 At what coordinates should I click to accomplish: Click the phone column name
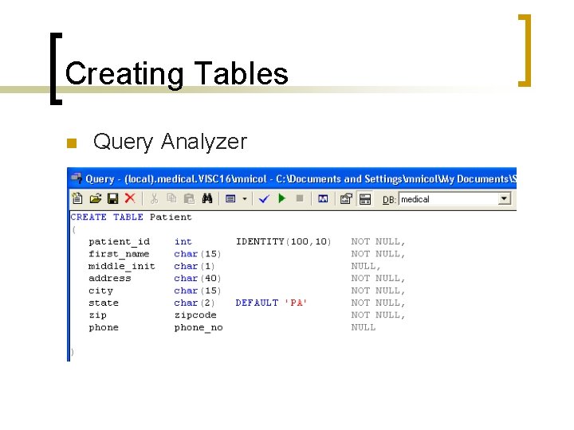pos(104,328)
